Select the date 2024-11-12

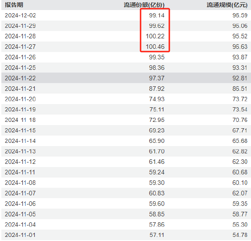21,162
